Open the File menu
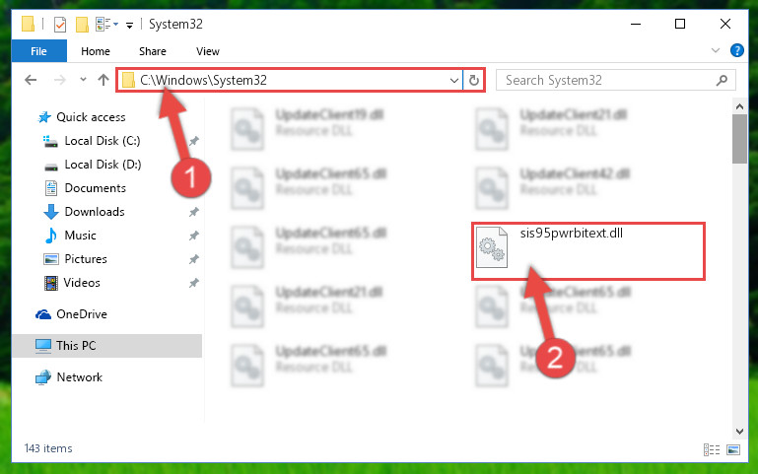Image resolution: width=758 pixels, height=474 pixels. click(x=38, y=51)
